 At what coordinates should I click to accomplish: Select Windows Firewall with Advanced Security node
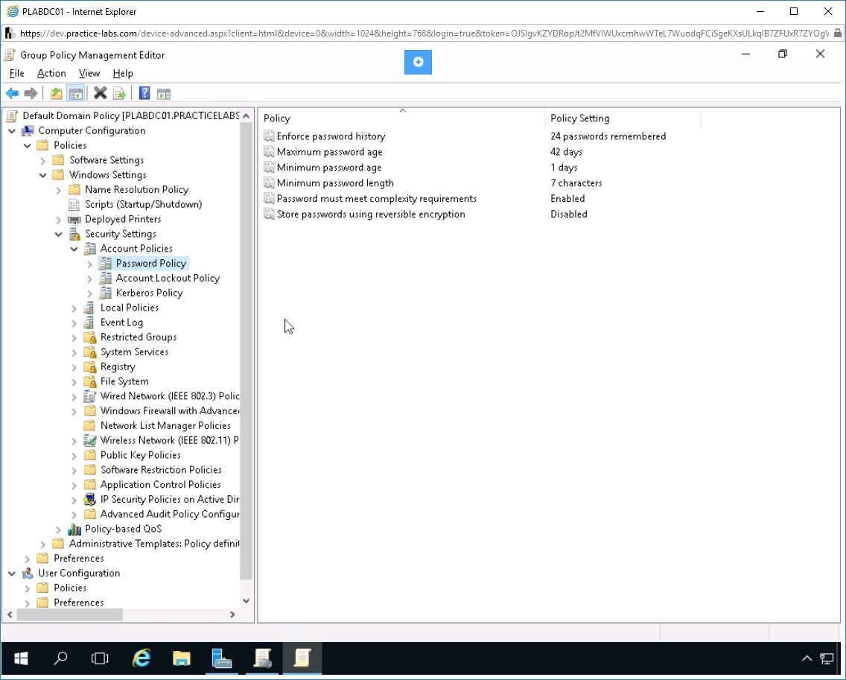click(x=169, y=411)
